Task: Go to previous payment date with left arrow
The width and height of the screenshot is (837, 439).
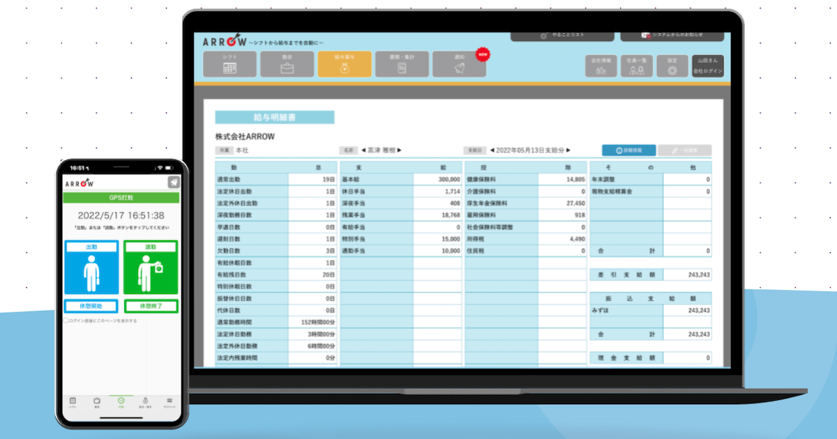Action: [x=492, y=151]
